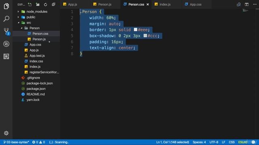
Task: Open errors and warnings count in status bar
Action: 38,142
